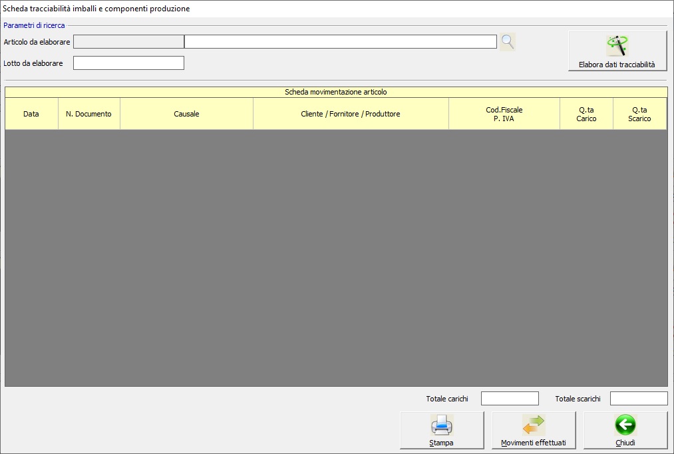674x454 pixels.
Task: Click the Totale scarichi field
Action: coord(639,399)
